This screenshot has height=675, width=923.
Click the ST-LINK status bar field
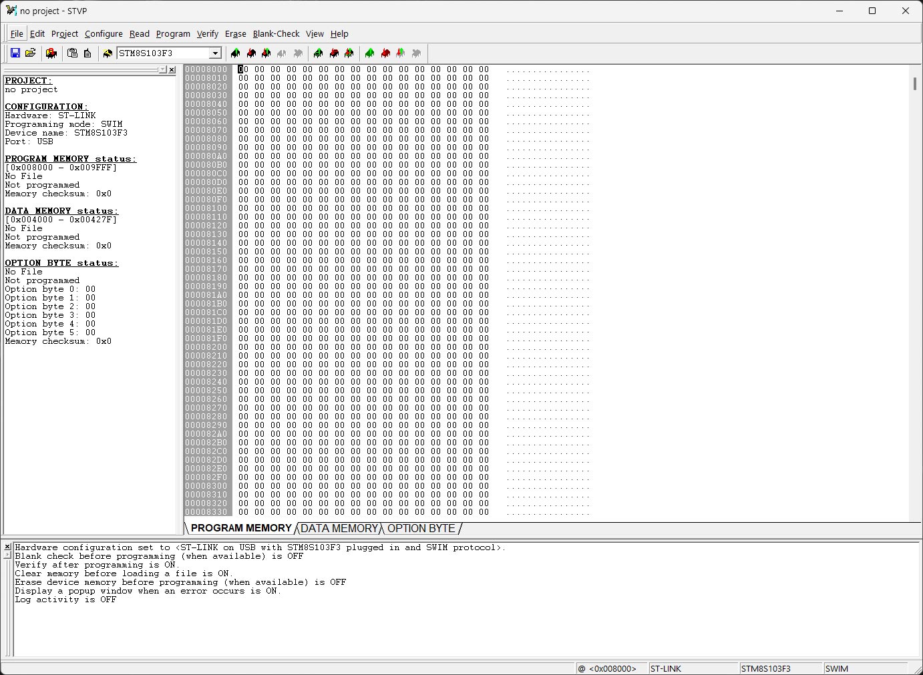(693, 668)
